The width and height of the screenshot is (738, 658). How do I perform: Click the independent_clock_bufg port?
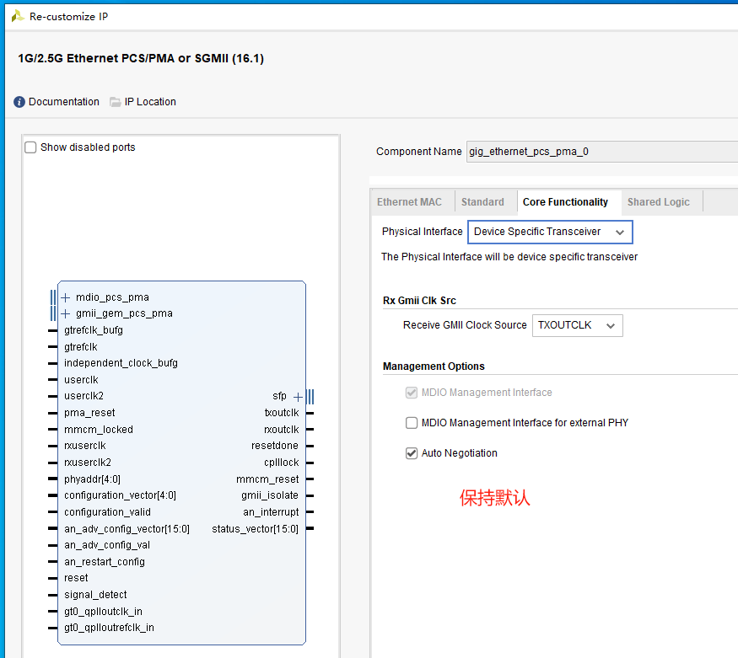point(121,363)
